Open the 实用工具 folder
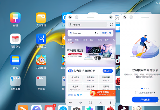160x110 pixels. tap(15, 81)
